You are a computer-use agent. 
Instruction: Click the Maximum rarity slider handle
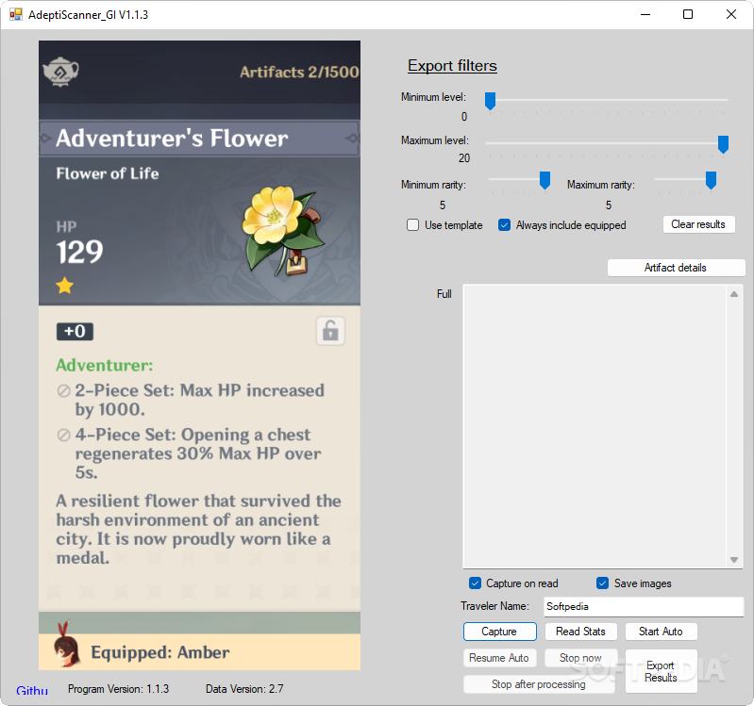pos(711,180)
